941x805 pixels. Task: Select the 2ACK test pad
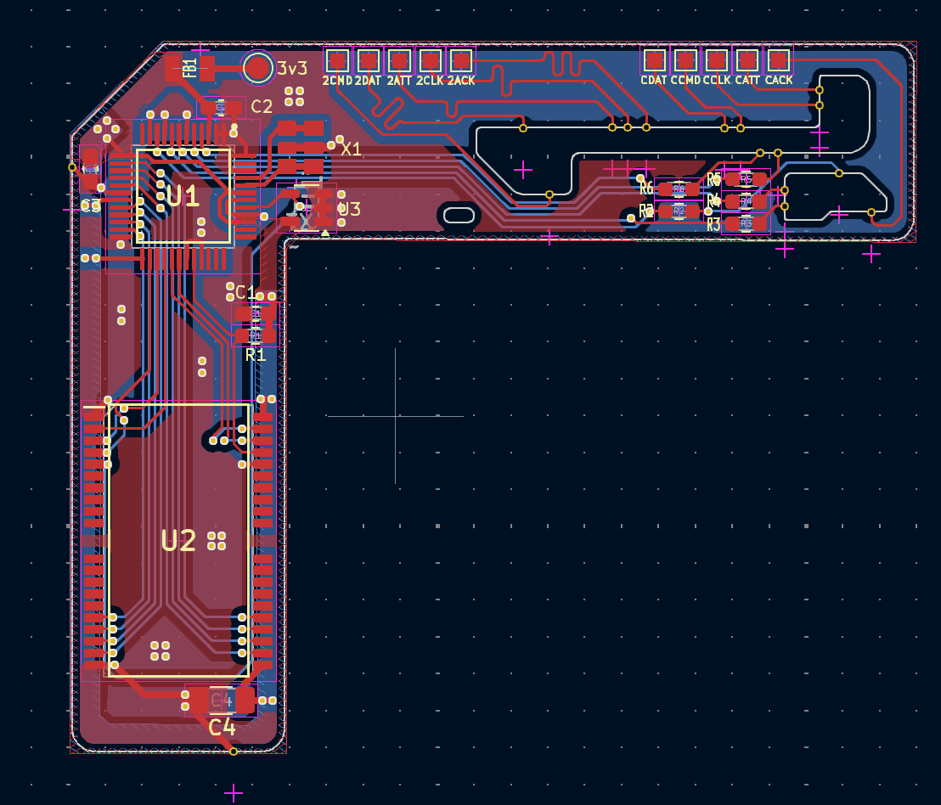[461, 60]
